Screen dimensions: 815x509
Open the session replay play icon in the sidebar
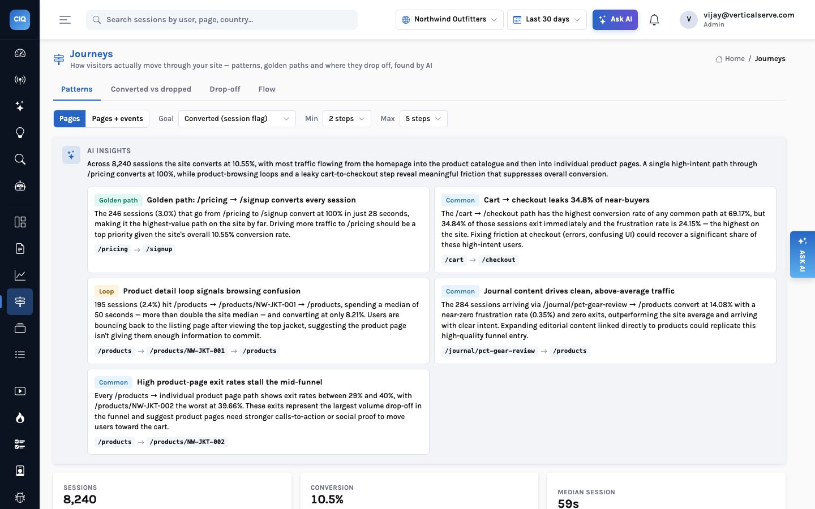tap(20, 391)
